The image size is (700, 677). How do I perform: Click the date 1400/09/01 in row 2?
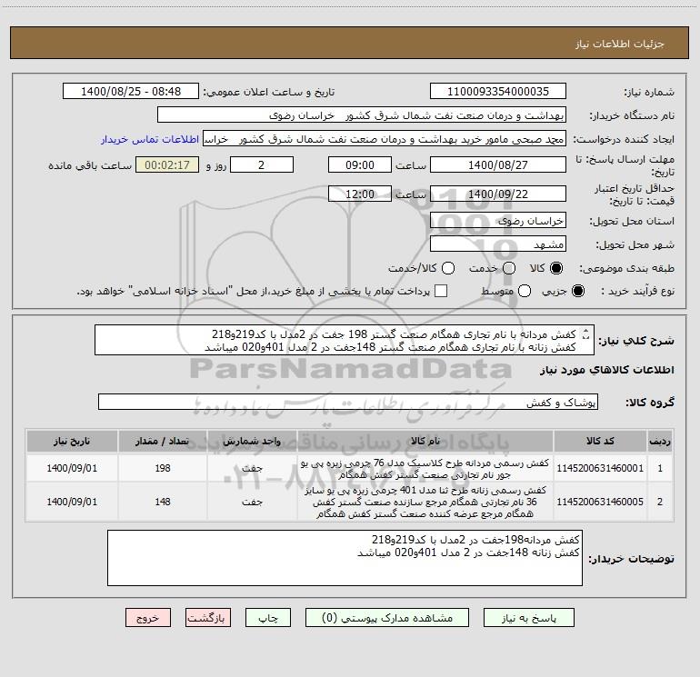pos(72,502)
